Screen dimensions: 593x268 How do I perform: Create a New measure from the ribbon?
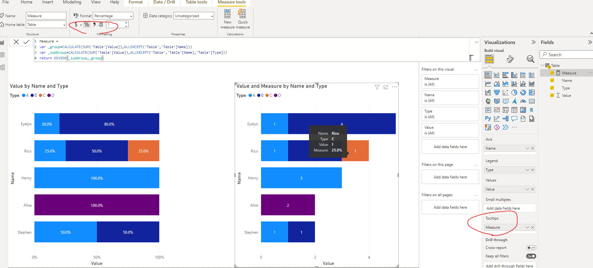(x=228, y=19)
